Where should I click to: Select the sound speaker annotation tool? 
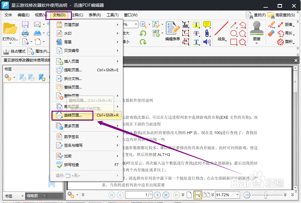(207, 42)
